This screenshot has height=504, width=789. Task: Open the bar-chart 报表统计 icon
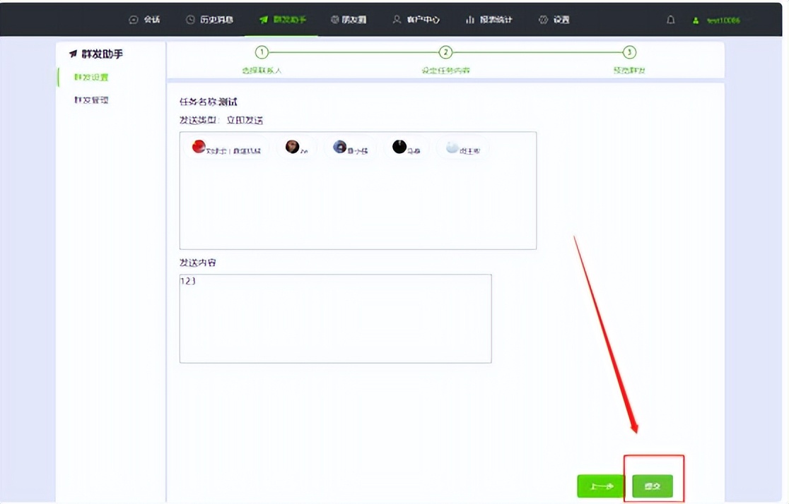tap(469, 20)
